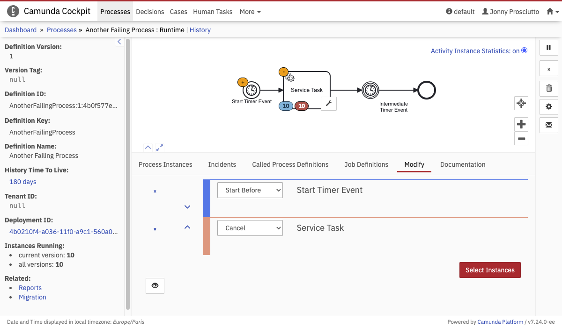Click the red incident count badge on Service Task
The image size is (562, 327).
302,106
